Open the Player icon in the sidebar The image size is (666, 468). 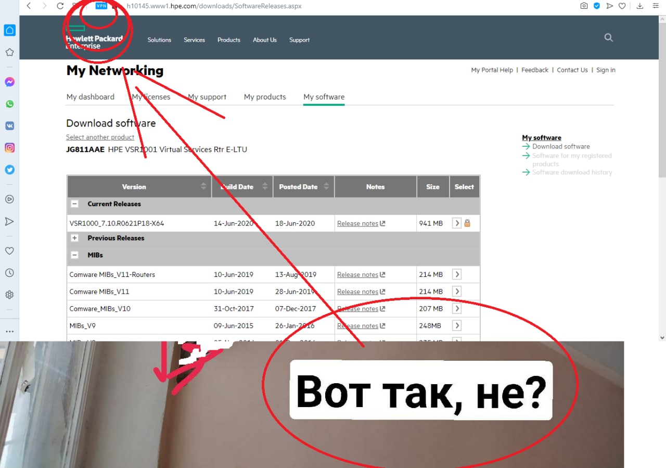pos(9,199)
